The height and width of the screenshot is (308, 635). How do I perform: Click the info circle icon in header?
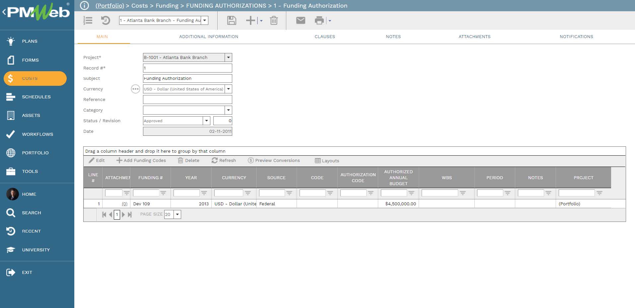click(85, 6)
